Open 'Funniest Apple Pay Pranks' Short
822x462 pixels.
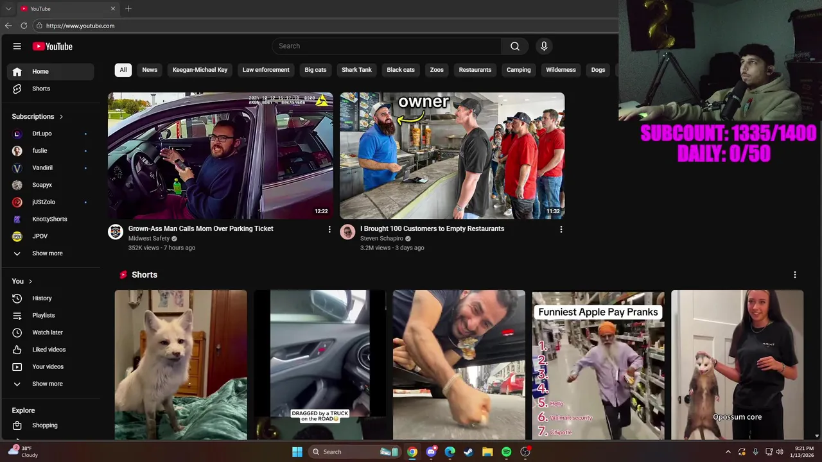coord(598,364)
